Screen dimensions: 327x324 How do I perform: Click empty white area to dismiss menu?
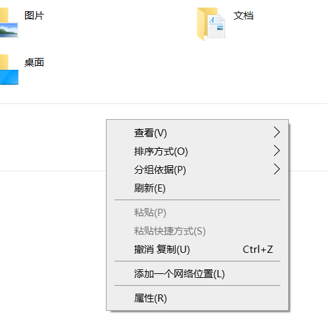53,242
